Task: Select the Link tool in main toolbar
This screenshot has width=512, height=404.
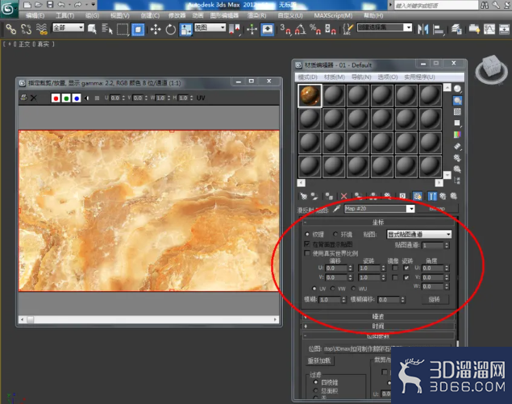Action: coord(10,29)
